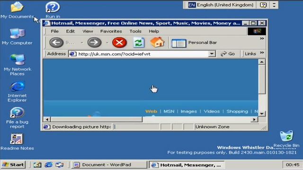Click the Back arrow toolbar button
The width and height of the screenshot is (303, 170).
56,42
